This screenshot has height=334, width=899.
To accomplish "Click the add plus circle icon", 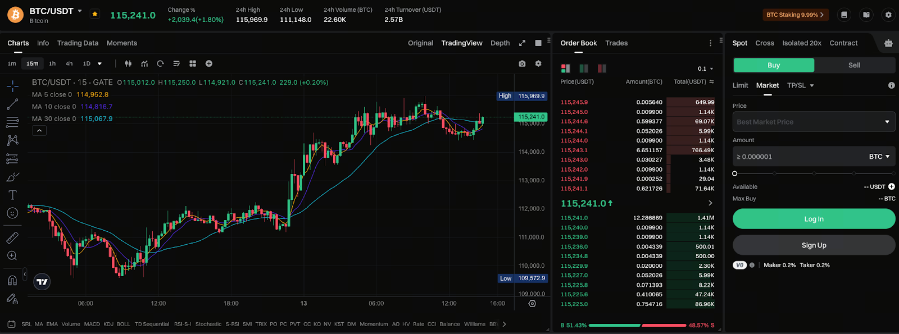I will coord(209,63).
